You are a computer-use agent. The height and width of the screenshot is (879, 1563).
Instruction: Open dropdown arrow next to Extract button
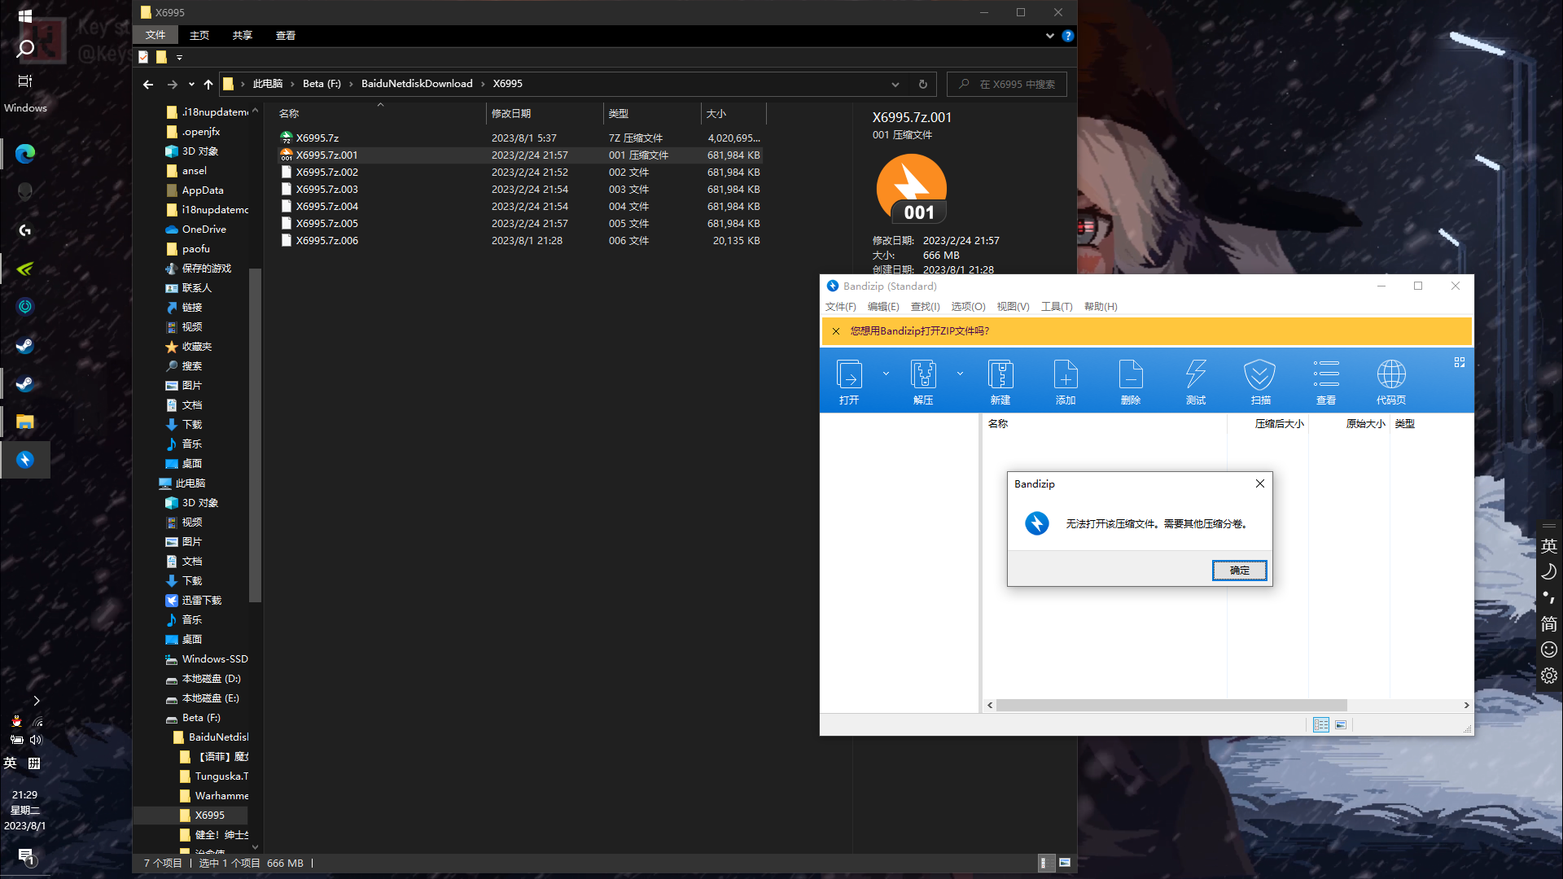click(x=960, y=374)
